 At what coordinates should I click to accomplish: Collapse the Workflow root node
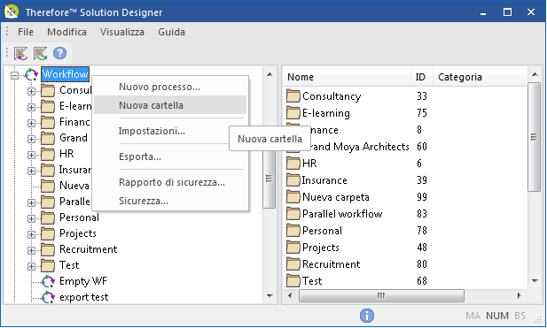click(x=14, y=75)
